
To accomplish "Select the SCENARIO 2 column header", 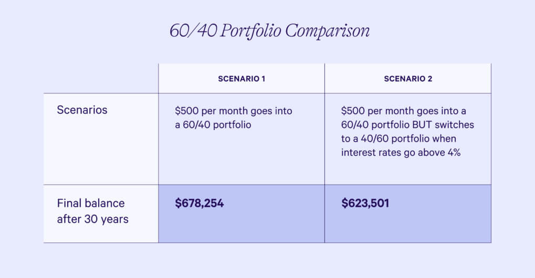I will [x=408, y=79].
